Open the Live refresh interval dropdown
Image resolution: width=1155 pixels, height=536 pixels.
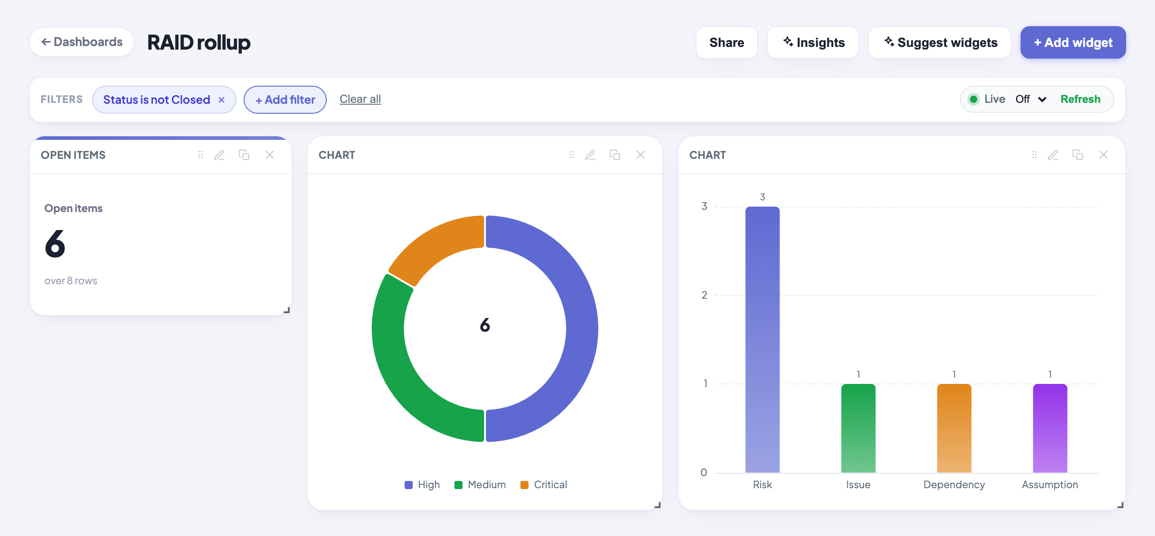tap(1030, 99)
